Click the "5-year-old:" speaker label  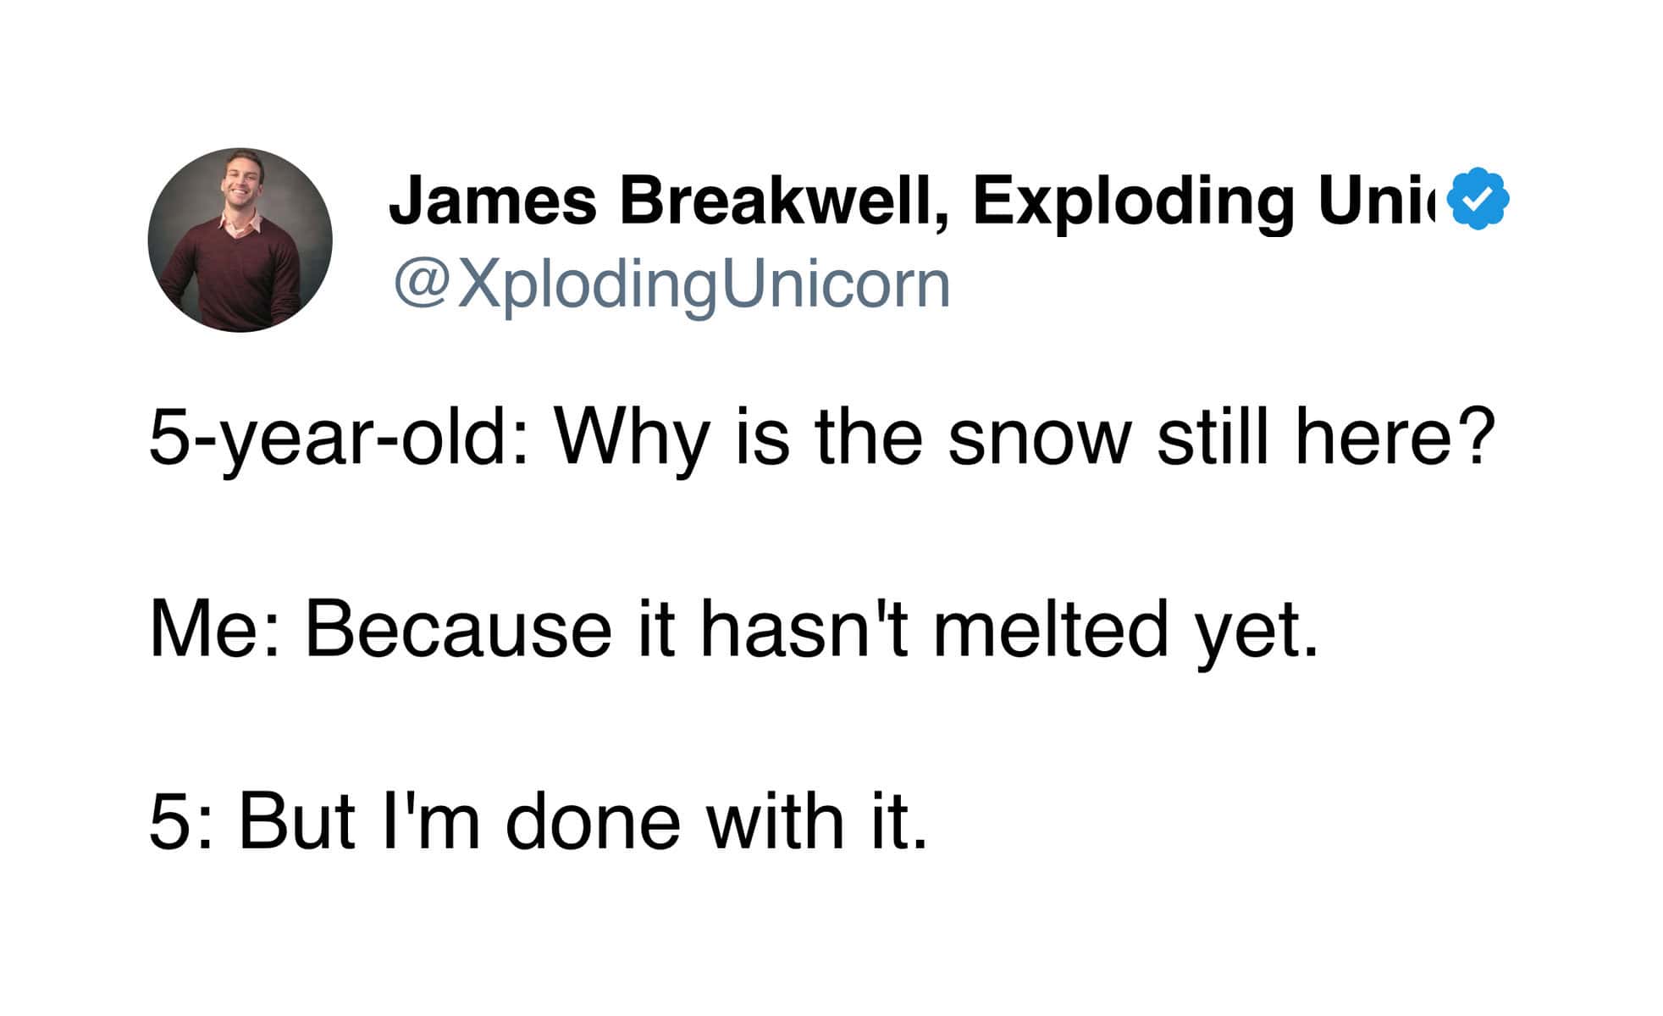[x=340, y=439]
